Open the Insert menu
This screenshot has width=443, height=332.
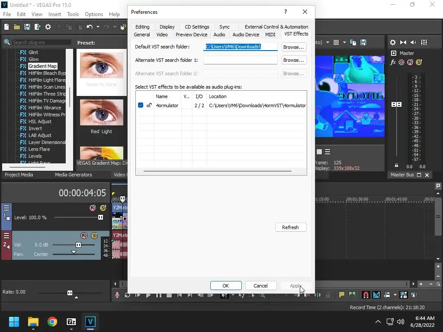click(x=55, y=14)
